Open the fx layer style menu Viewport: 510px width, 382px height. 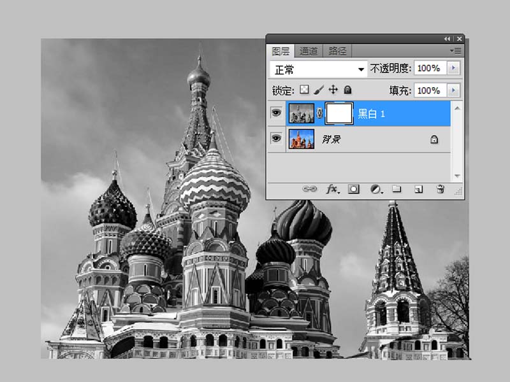click(x=333, y=189)
